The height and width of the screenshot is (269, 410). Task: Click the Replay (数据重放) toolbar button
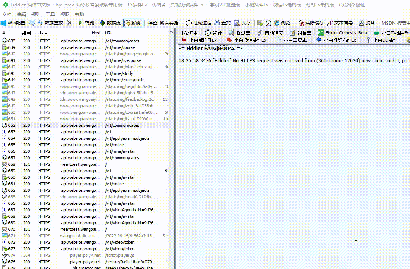pyautogui.click(x=50, y=23)
